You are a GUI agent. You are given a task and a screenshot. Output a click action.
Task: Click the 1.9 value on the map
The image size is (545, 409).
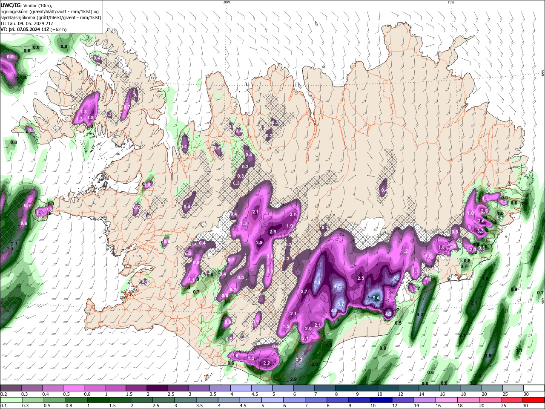[x=290, y=226]
